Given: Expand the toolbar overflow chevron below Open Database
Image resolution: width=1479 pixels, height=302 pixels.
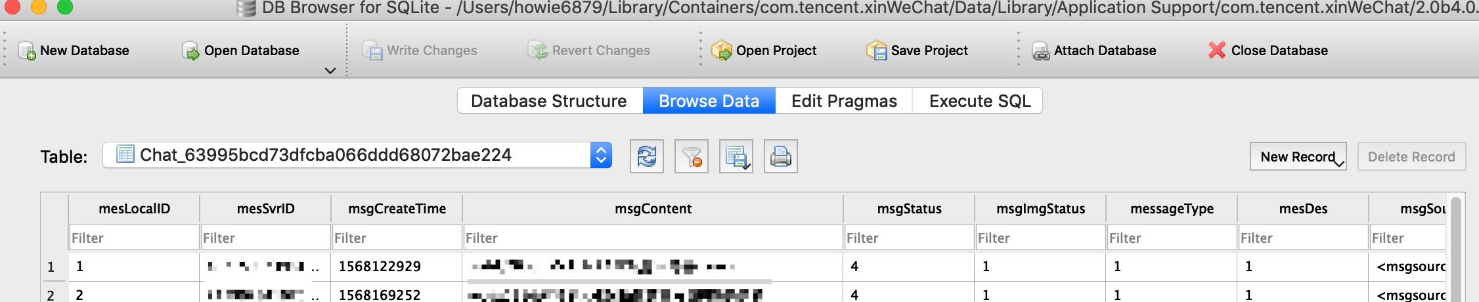Looking at the screenshot, I should tap(330, 71).
